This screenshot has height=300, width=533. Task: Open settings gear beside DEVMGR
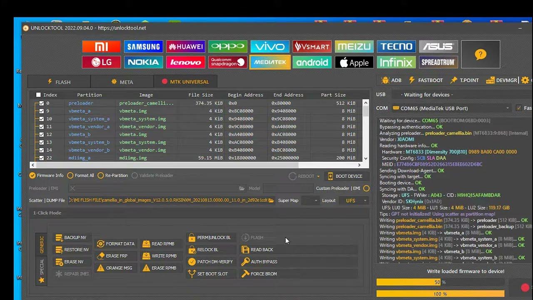[525, 80]
